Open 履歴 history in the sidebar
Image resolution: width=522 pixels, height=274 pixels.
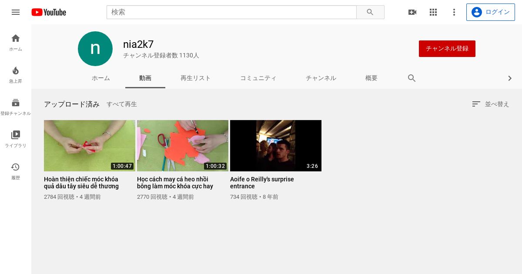coord(16,171)
